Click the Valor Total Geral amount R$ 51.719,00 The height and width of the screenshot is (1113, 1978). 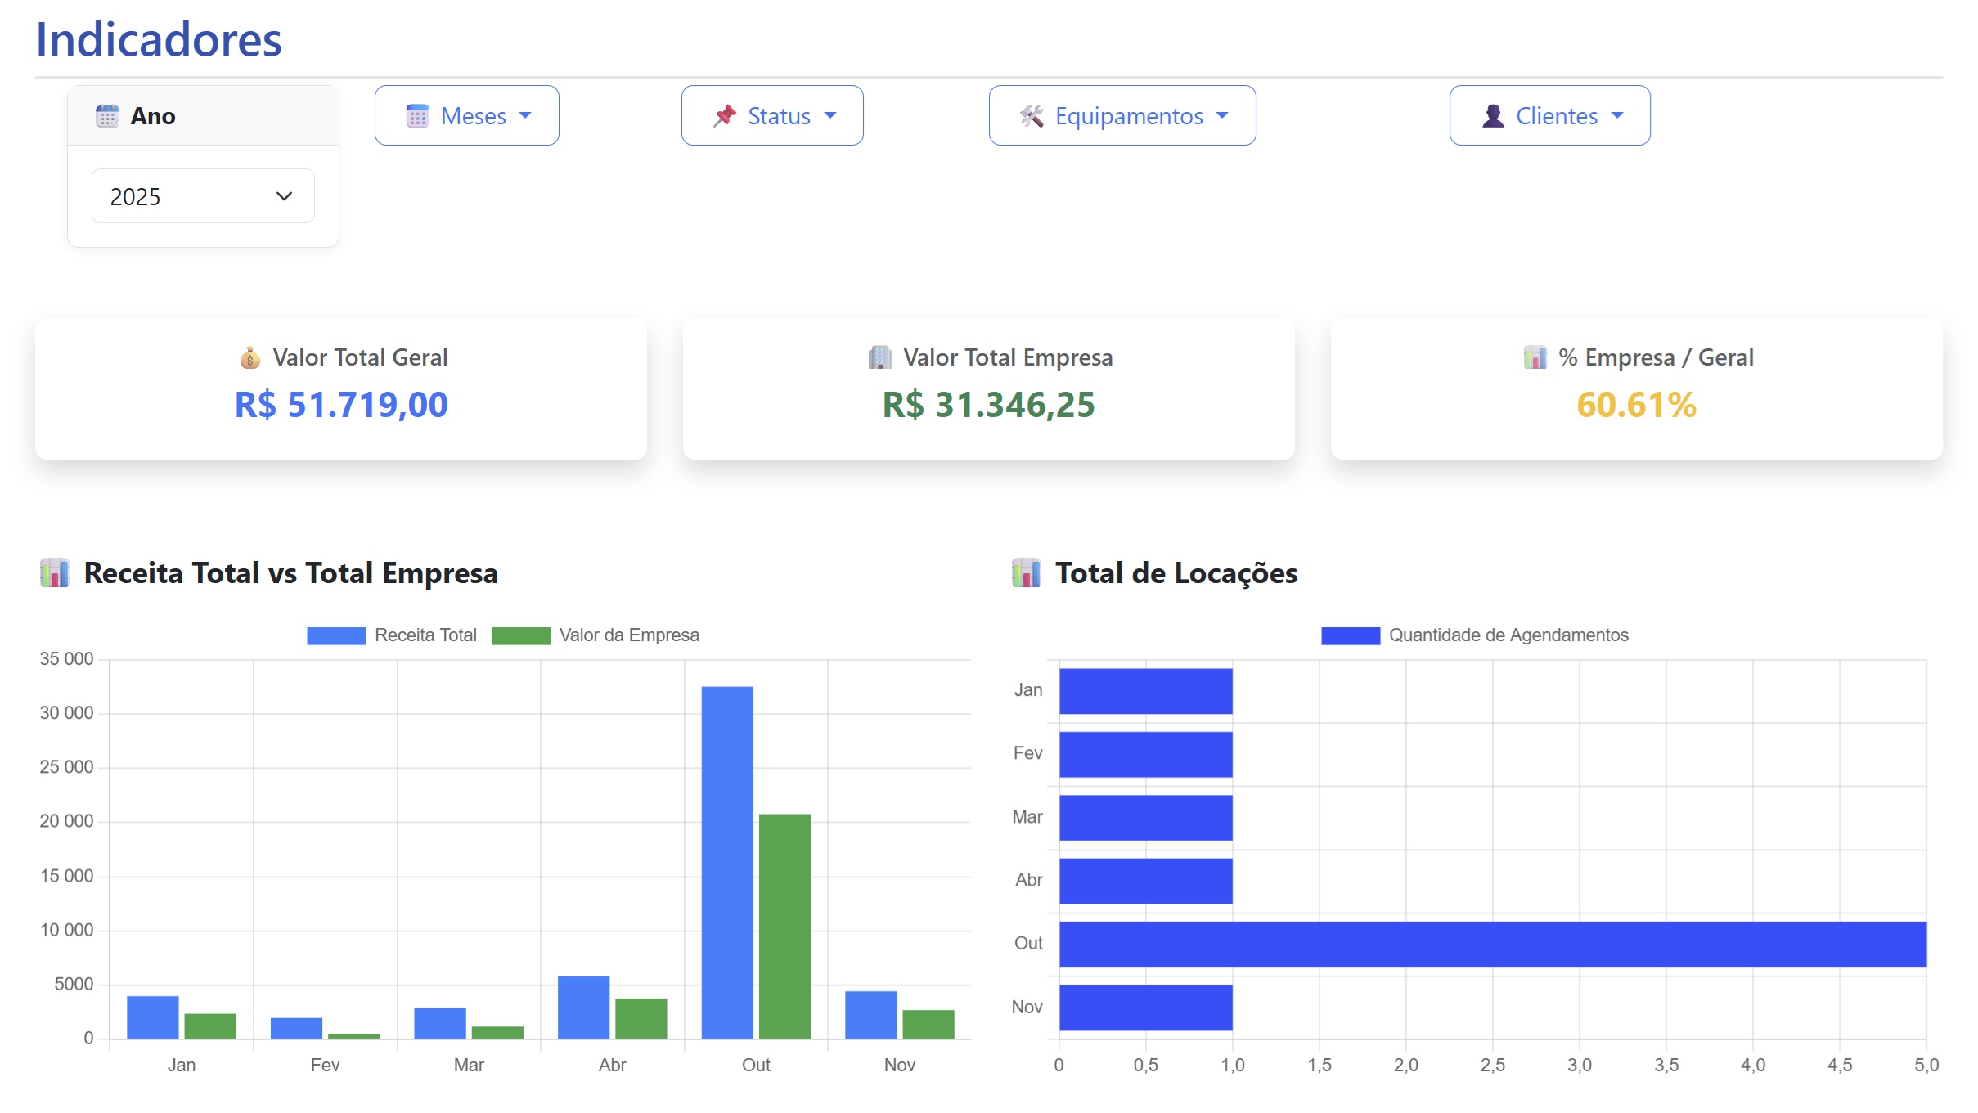(x=341, y=405)
